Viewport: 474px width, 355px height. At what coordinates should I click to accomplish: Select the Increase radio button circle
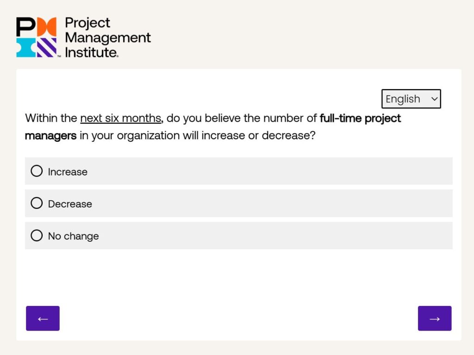pos(37,171)
